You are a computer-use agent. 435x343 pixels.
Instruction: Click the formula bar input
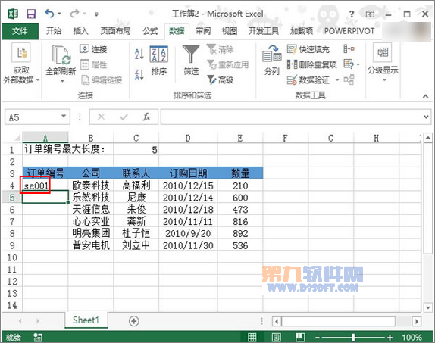(x=291, y=117)
